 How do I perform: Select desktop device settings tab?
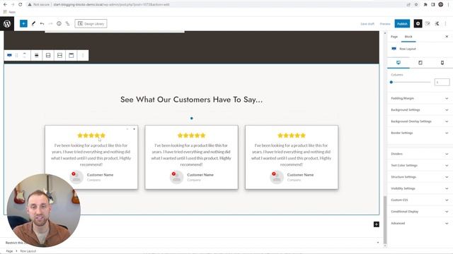(x=398, y=63)
